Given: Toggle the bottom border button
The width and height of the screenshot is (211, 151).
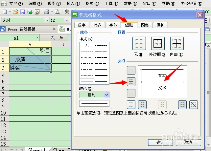Looking at the screenshot, I should click(x=131, y=93).
